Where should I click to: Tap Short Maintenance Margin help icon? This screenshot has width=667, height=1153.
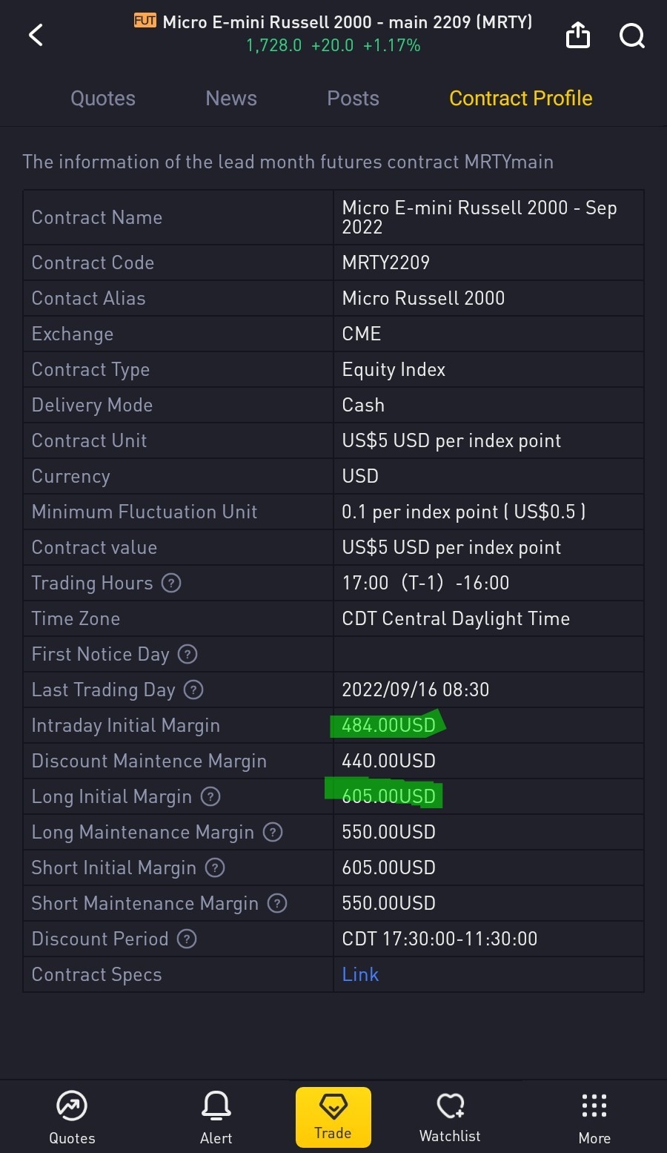(277, 904)
